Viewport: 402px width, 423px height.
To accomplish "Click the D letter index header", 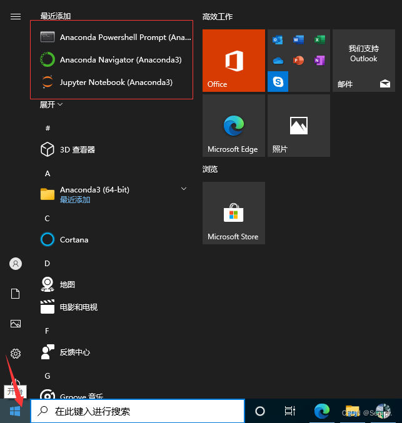I will click(48, 263).
